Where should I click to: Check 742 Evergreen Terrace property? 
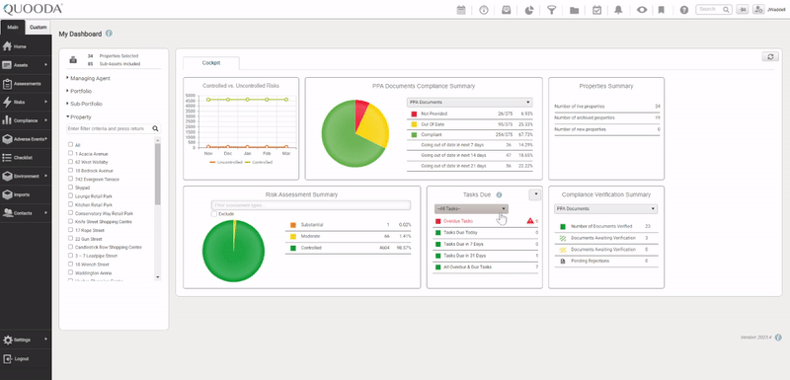tap(70, 179)
